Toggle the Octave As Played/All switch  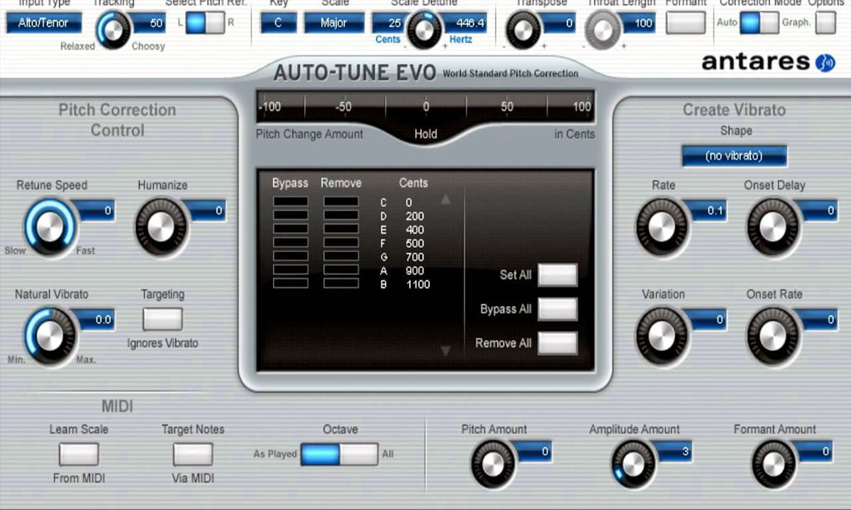pyautogui.click(x=340, y=454)
